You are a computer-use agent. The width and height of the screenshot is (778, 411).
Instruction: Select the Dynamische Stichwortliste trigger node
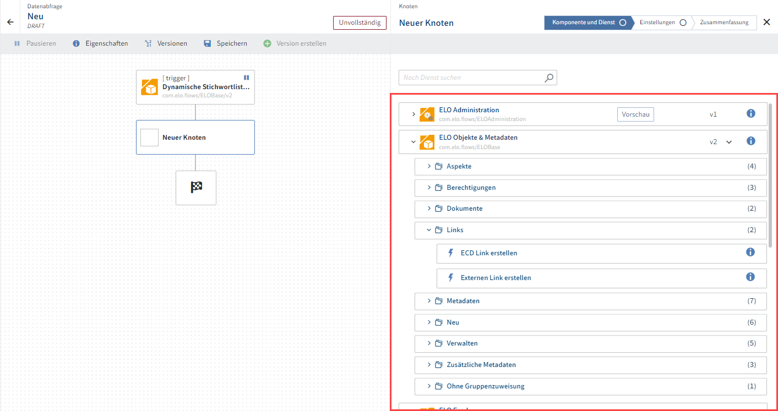pos(195,87)
